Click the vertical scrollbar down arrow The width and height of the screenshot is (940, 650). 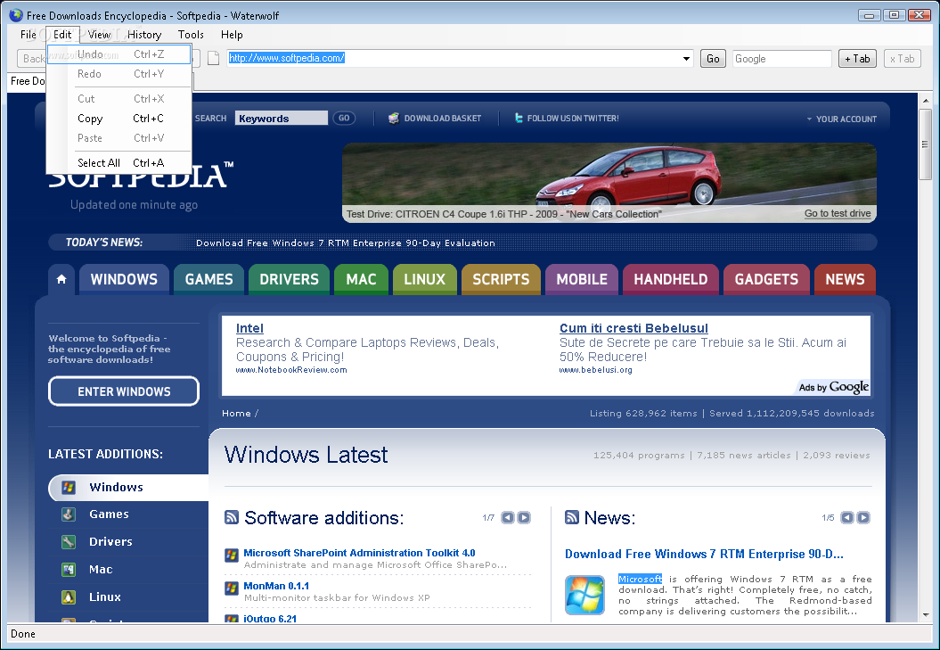[926, 615]
